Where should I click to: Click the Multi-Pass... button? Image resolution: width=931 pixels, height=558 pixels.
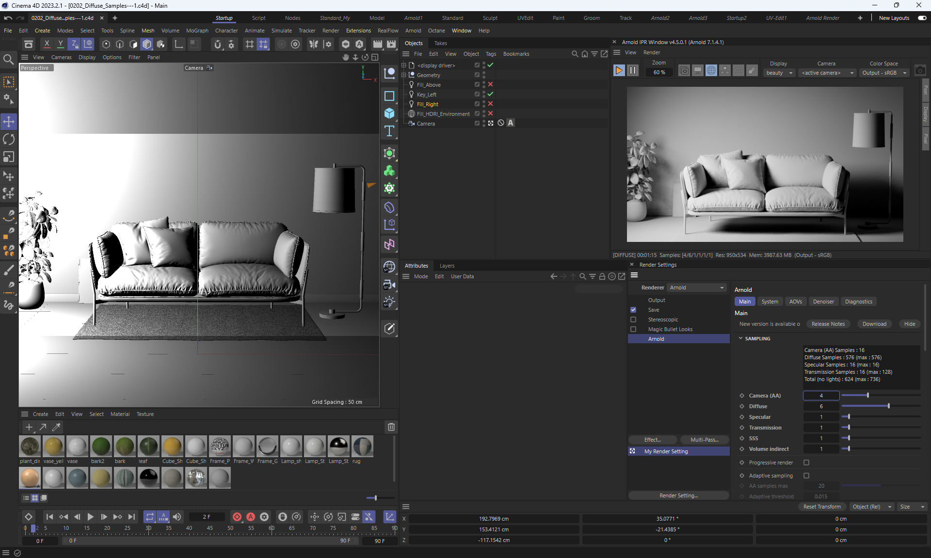[704, 440]
